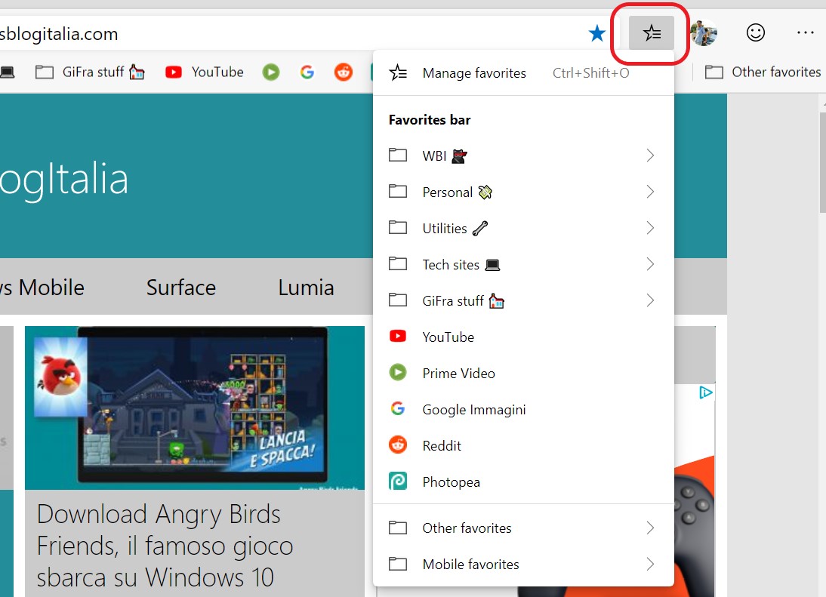Click the blue star bookmark icon in address bar
Viewport: 826px width, 597px height.
coord(596,33)
